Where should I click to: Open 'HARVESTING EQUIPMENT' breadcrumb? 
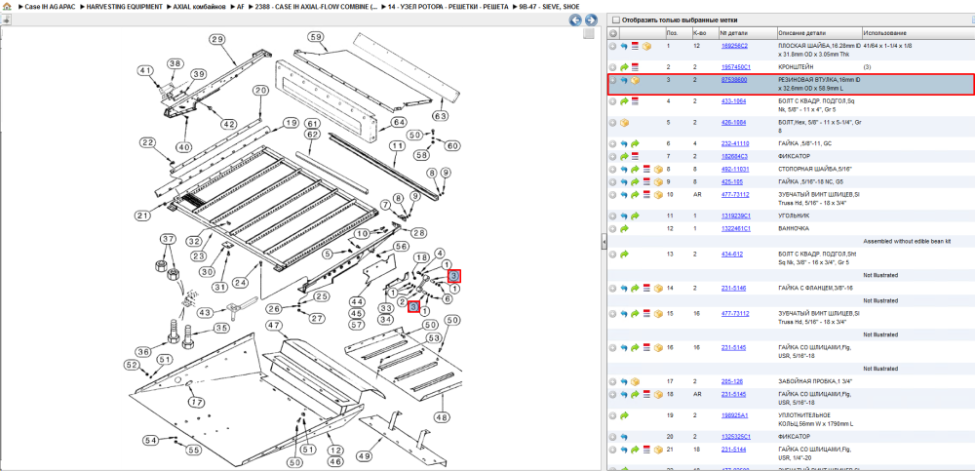[x=125, y=6]
